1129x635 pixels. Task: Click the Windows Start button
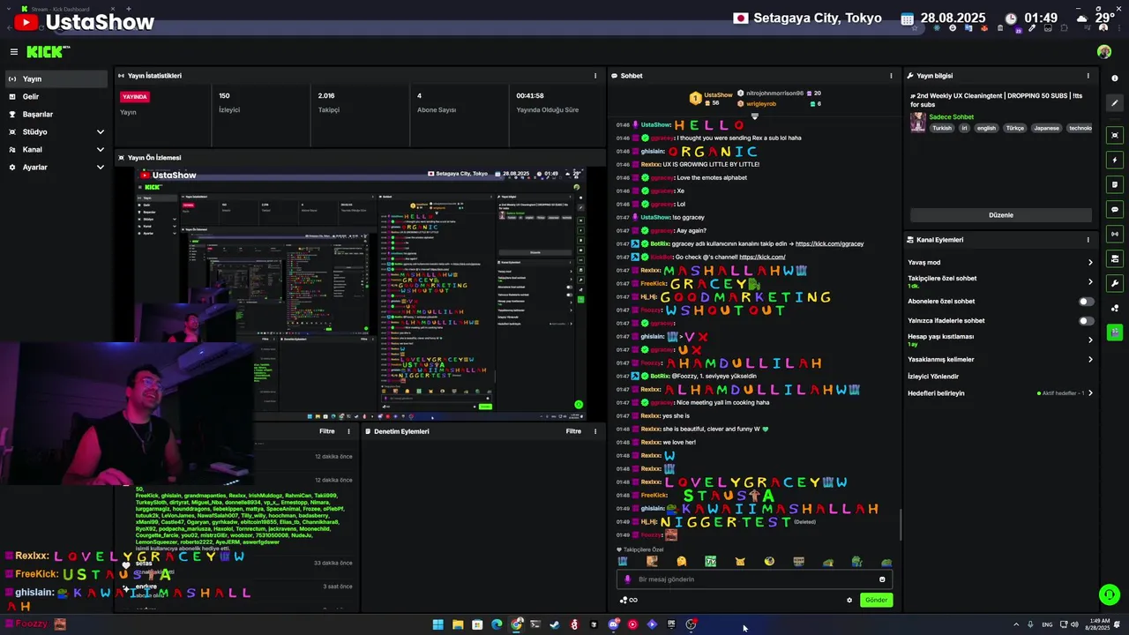437,624
